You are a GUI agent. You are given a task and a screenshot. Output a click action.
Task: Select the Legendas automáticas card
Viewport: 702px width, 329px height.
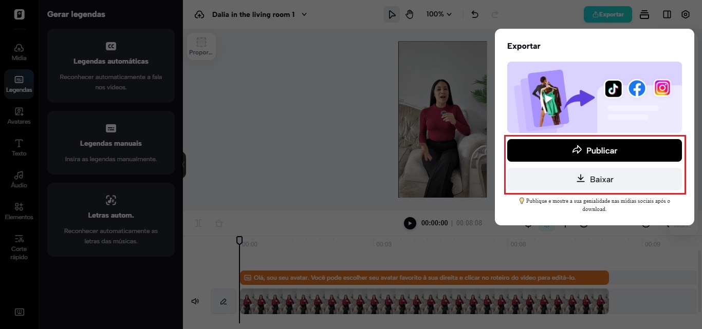coord(111,66)
